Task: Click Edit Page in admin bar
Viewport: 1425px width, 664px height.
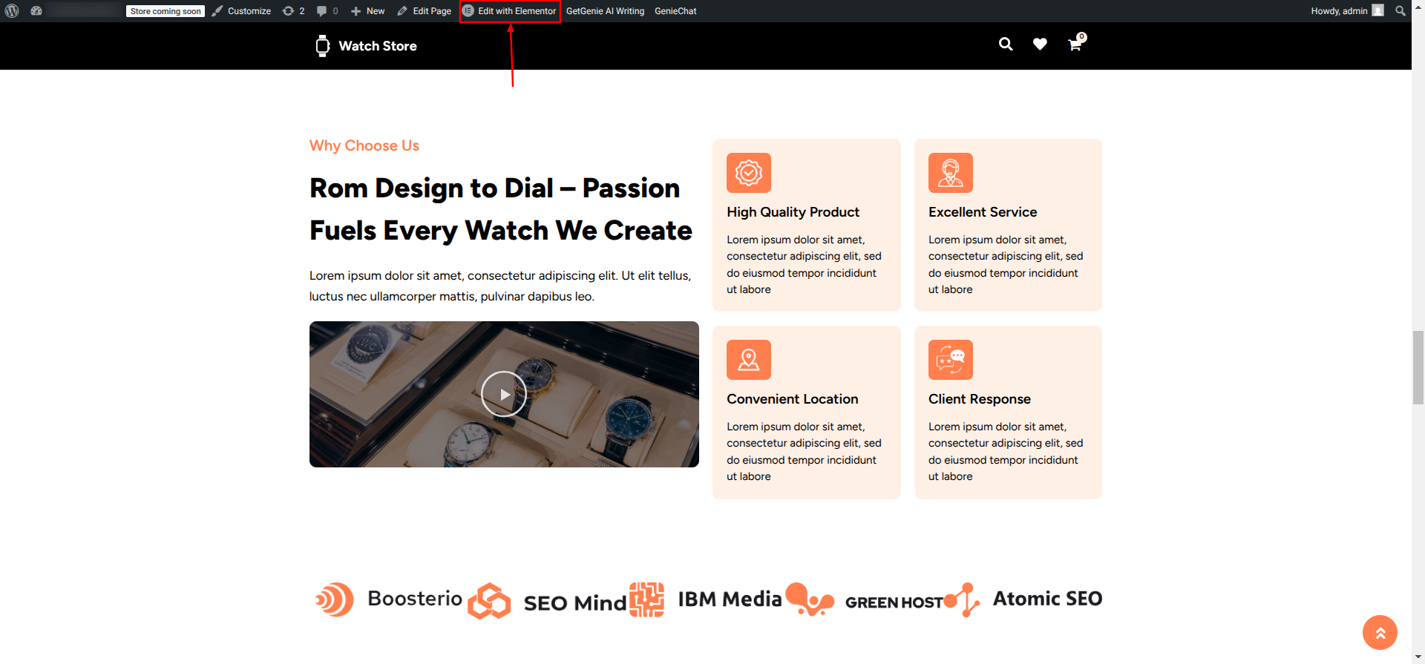Action: point(425,11)
